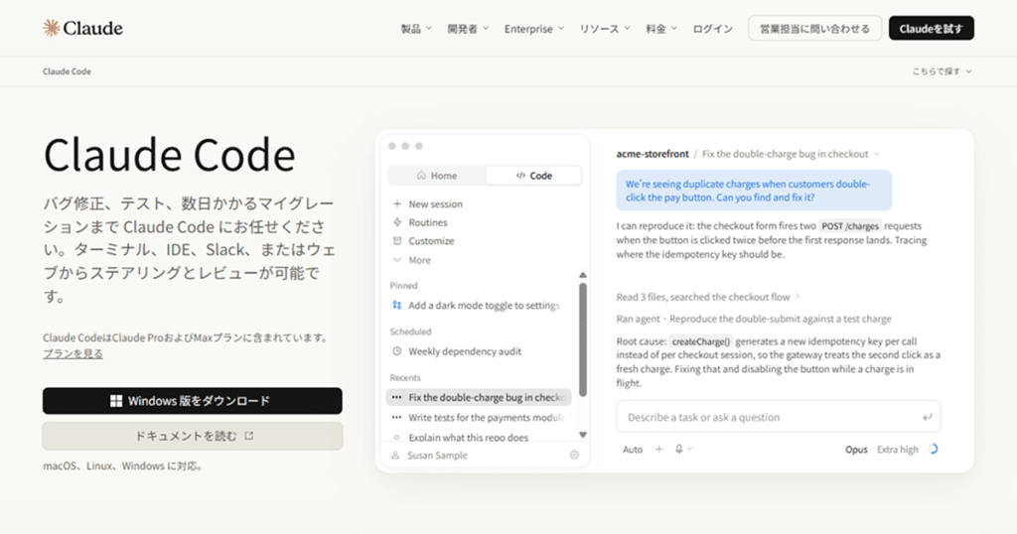The image size is (1017, 534).
Task: Click the ログイン link
Action: click(x=712, y=29)
